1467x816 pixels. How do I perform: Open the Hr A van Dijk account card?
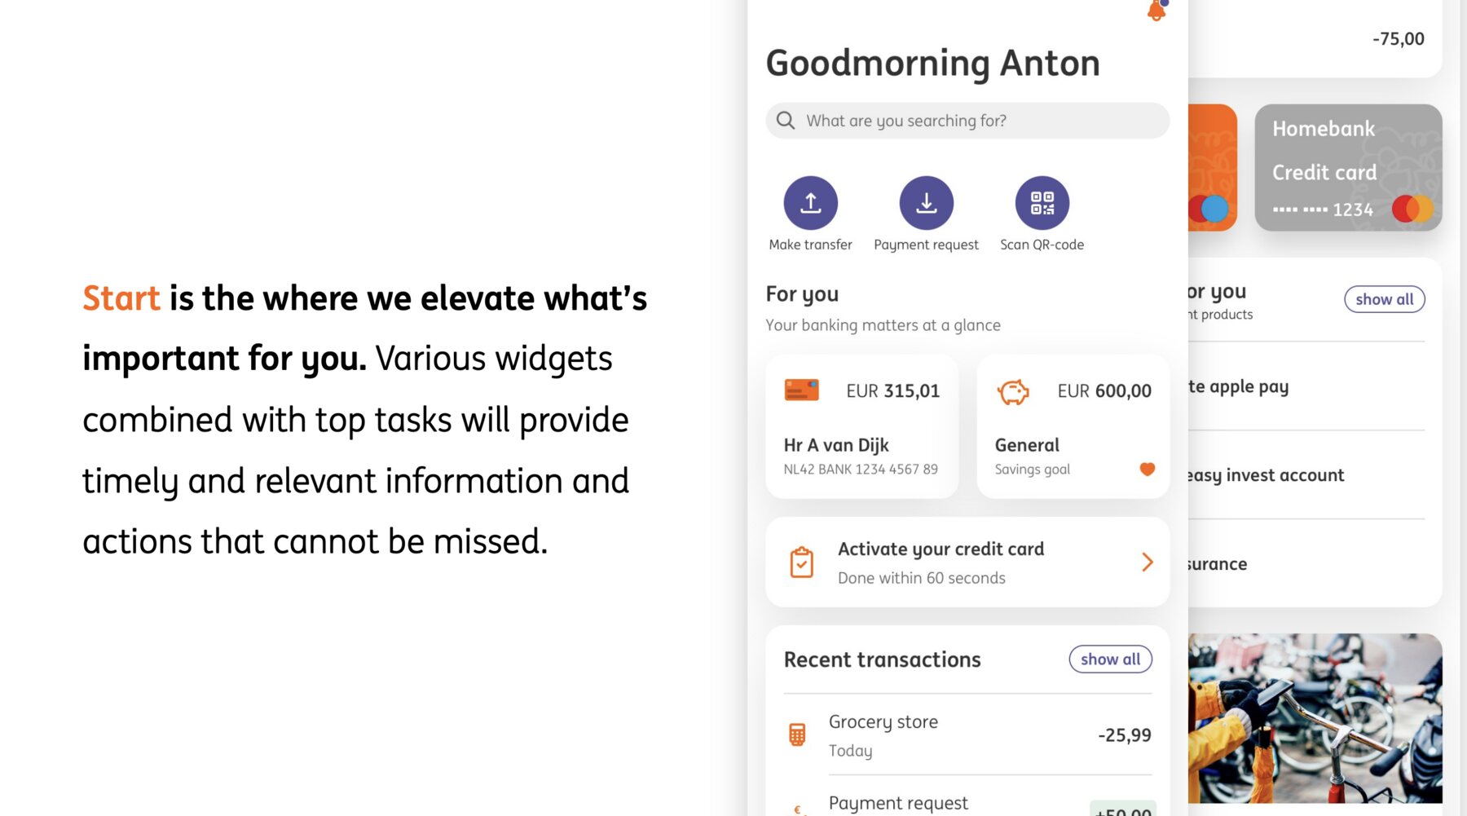[x=861, y=426]
